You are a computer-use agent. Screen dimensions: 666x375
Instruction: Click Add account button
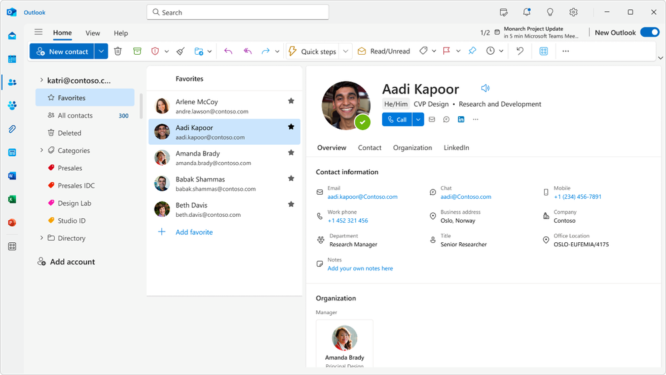[66, 262]
